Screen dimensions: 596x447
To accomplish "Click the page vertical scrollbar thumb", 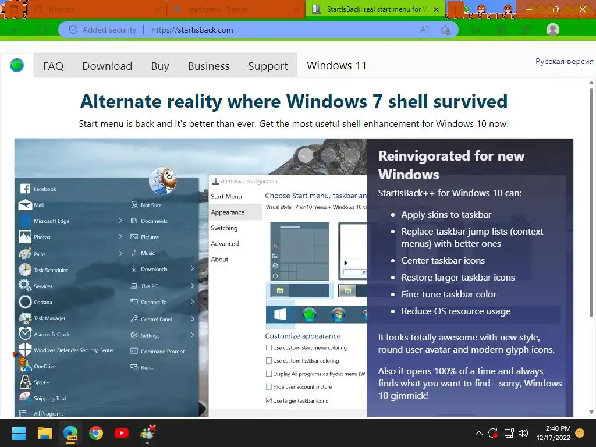I will pyautogui.click(x=591, y=202).
